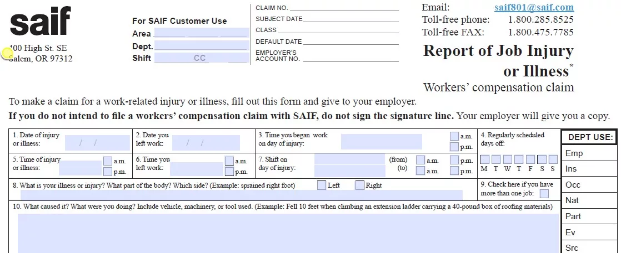Check a.m. on the shift (to) row
The image size is (621, 253).
tap(420, 171)
